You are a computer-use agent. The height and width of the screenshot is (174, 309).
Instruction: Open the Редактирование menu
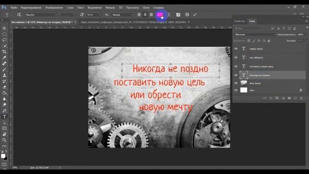(31, 8)
